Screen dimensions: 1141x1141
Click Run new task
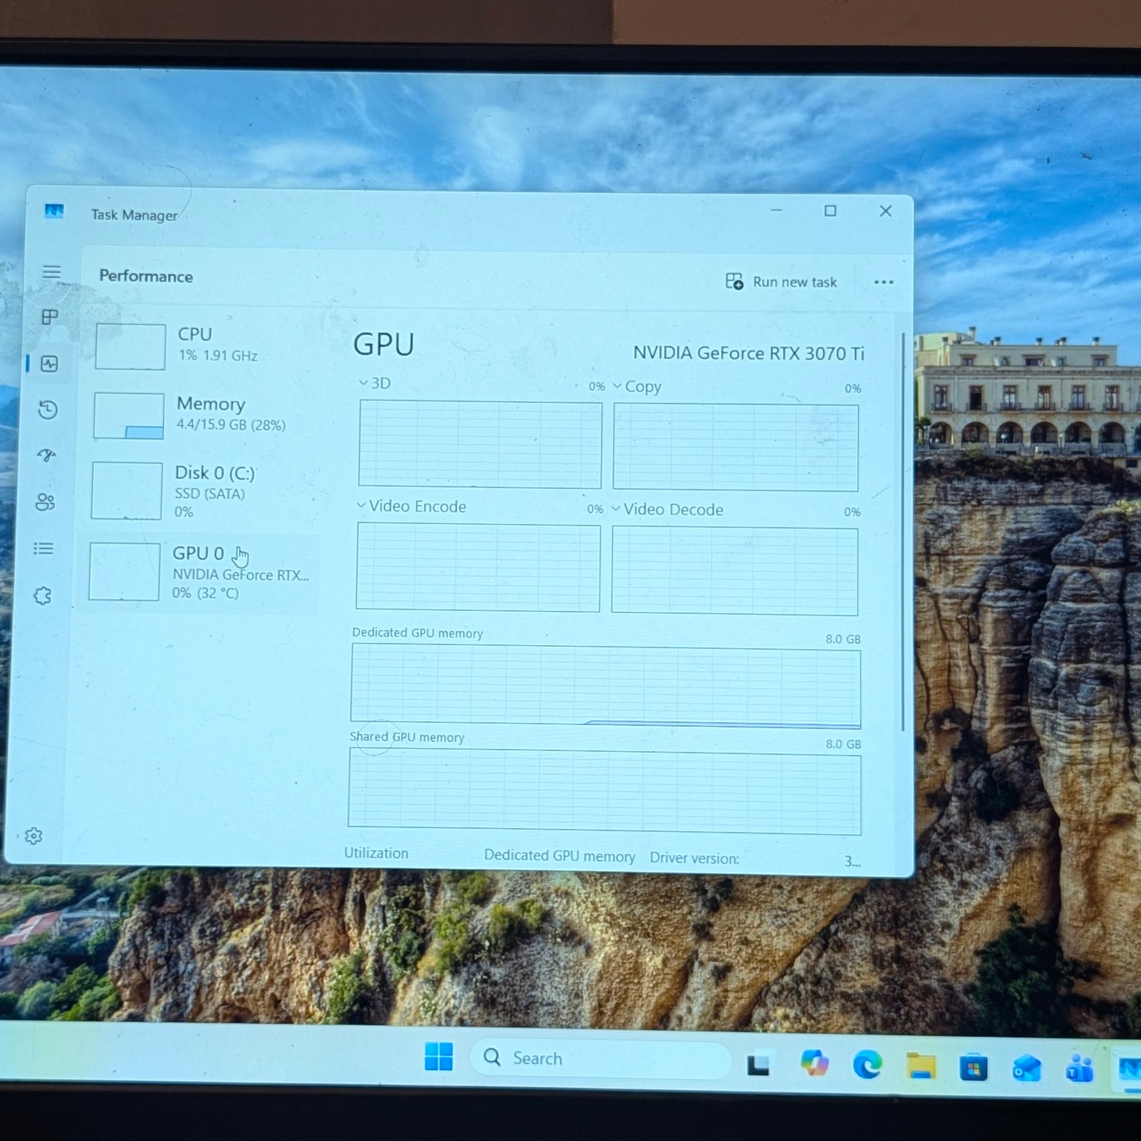781,282
